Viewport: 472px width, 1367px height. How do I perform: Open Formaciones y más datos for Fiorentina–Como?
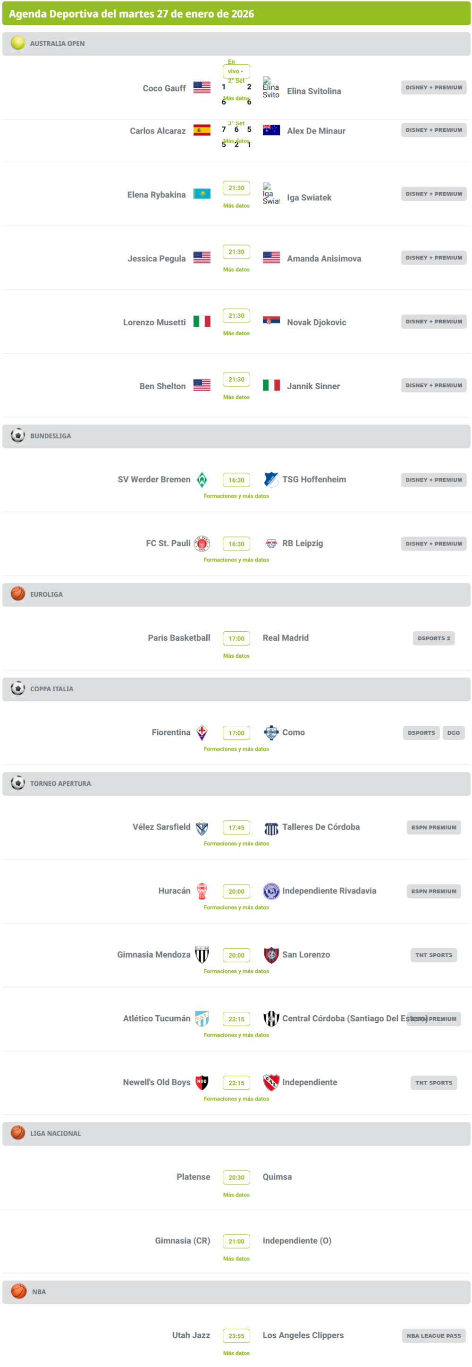(x=236, y=749)
